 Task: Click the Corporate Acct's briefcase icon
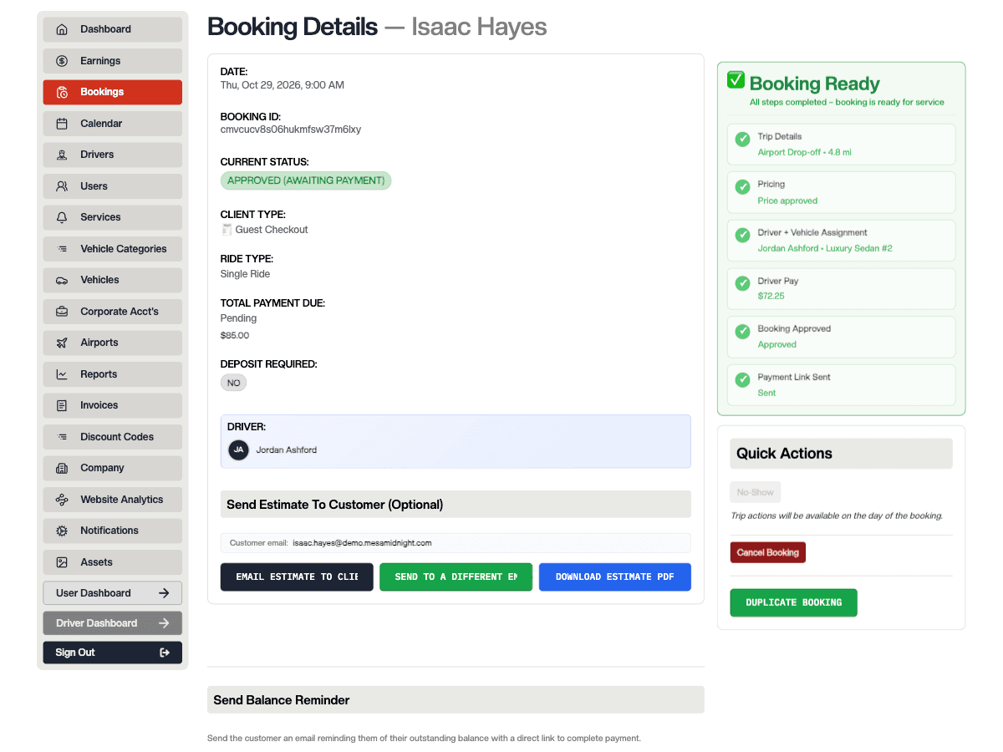[x=62, y=312]
